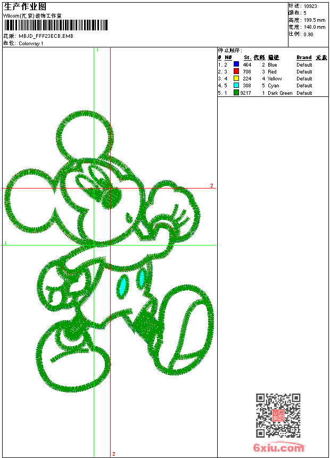Click the '代码' code column header
Viewport: 330px width, 458px height.
pos(259,58)
